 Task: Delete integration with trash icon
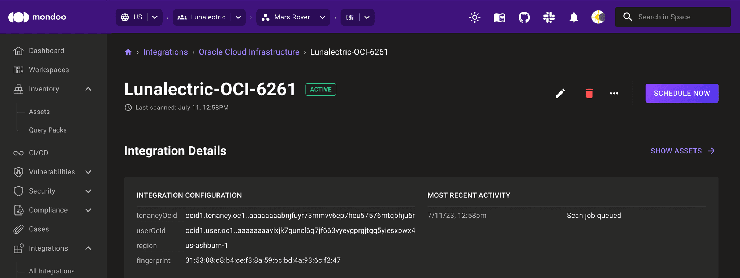click(x=589, y=94)
